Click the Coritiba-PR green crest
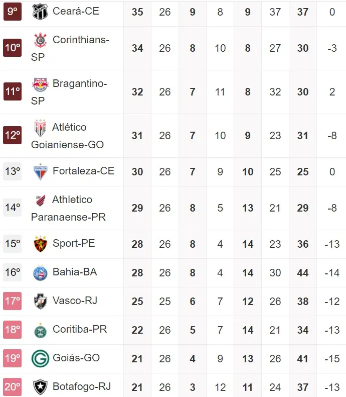Image resolution: width=346 pixels, height=397 pixels. (x=40, y=330)
